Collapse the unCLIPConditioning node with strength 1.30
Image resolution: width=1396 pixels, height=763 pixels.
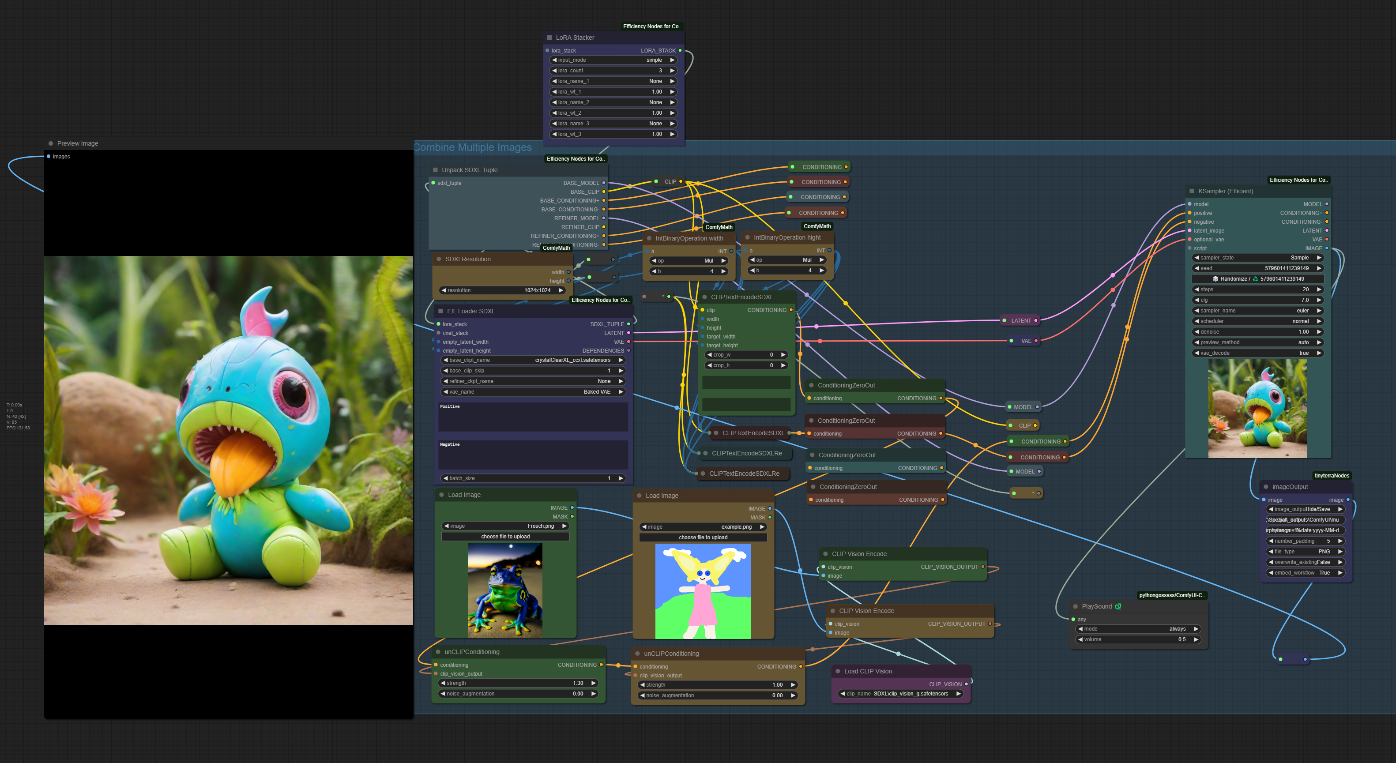(x=438, y=652)
